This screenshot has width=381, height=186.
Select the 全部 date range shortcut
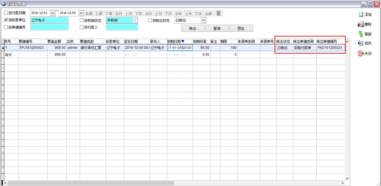coord(208,14)
